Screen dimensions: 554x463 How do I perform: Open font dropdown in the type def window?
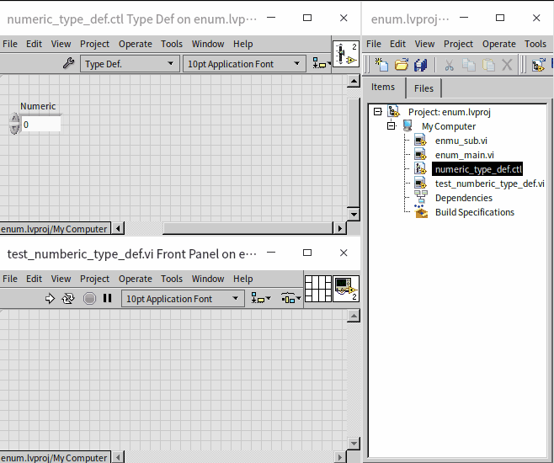tap(244, 63)
